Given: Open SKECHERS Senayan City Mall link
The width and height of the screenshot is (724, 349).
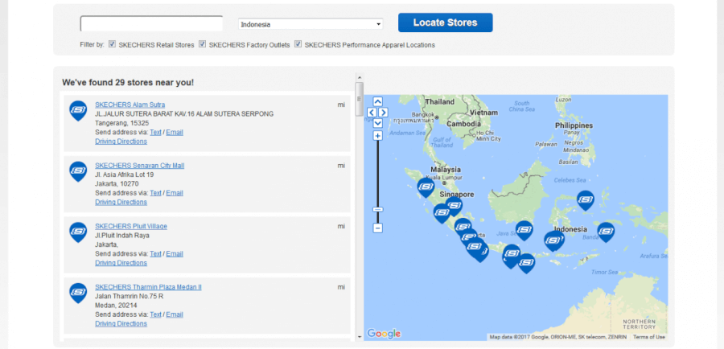Looking at the screenshot, I should 139,166.
